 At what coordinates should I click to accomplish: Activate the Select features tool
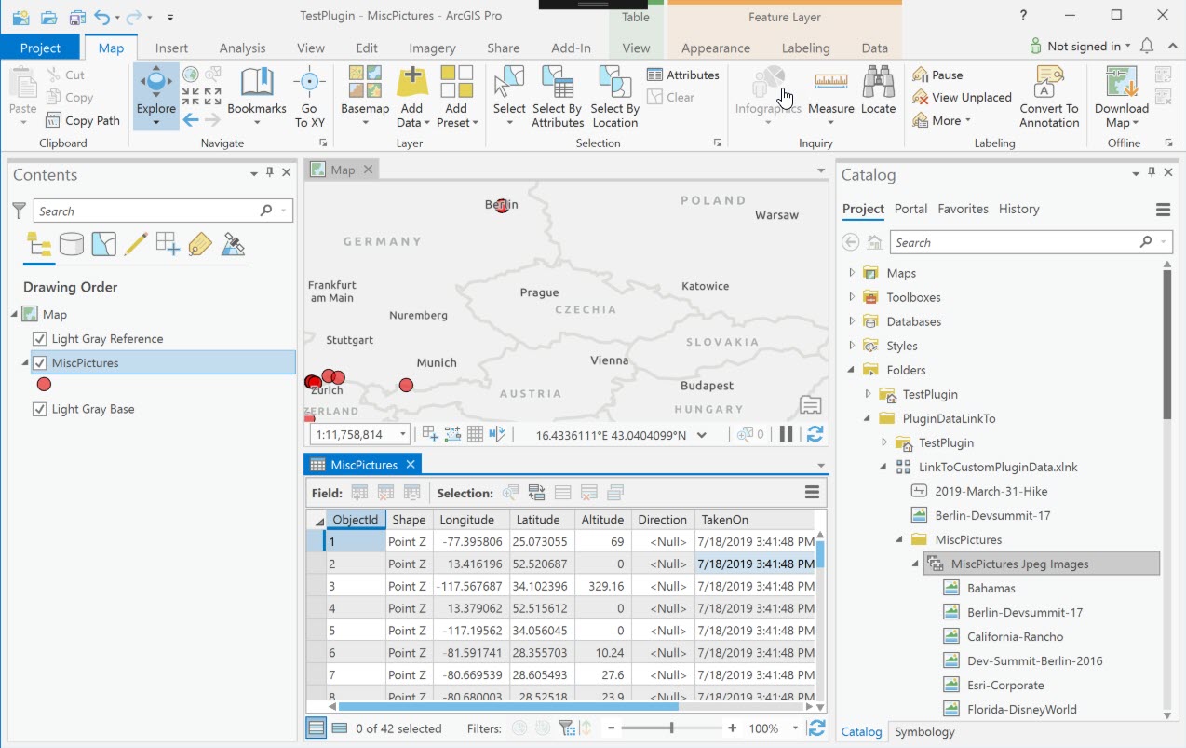tap(509, 96)
